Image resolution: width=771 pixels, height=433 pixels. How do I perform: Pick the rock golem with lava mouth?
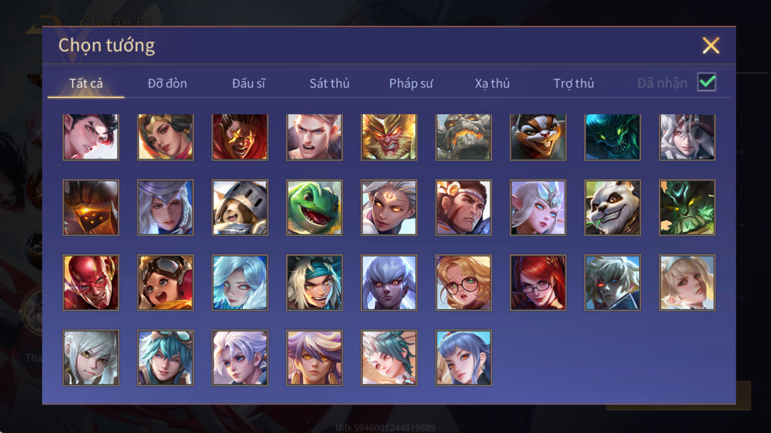[x=464, y=137]
